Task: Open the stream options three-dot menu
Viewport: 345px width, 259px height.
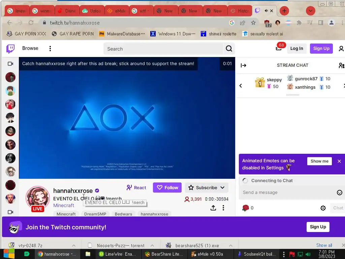Action: (223, 208)
